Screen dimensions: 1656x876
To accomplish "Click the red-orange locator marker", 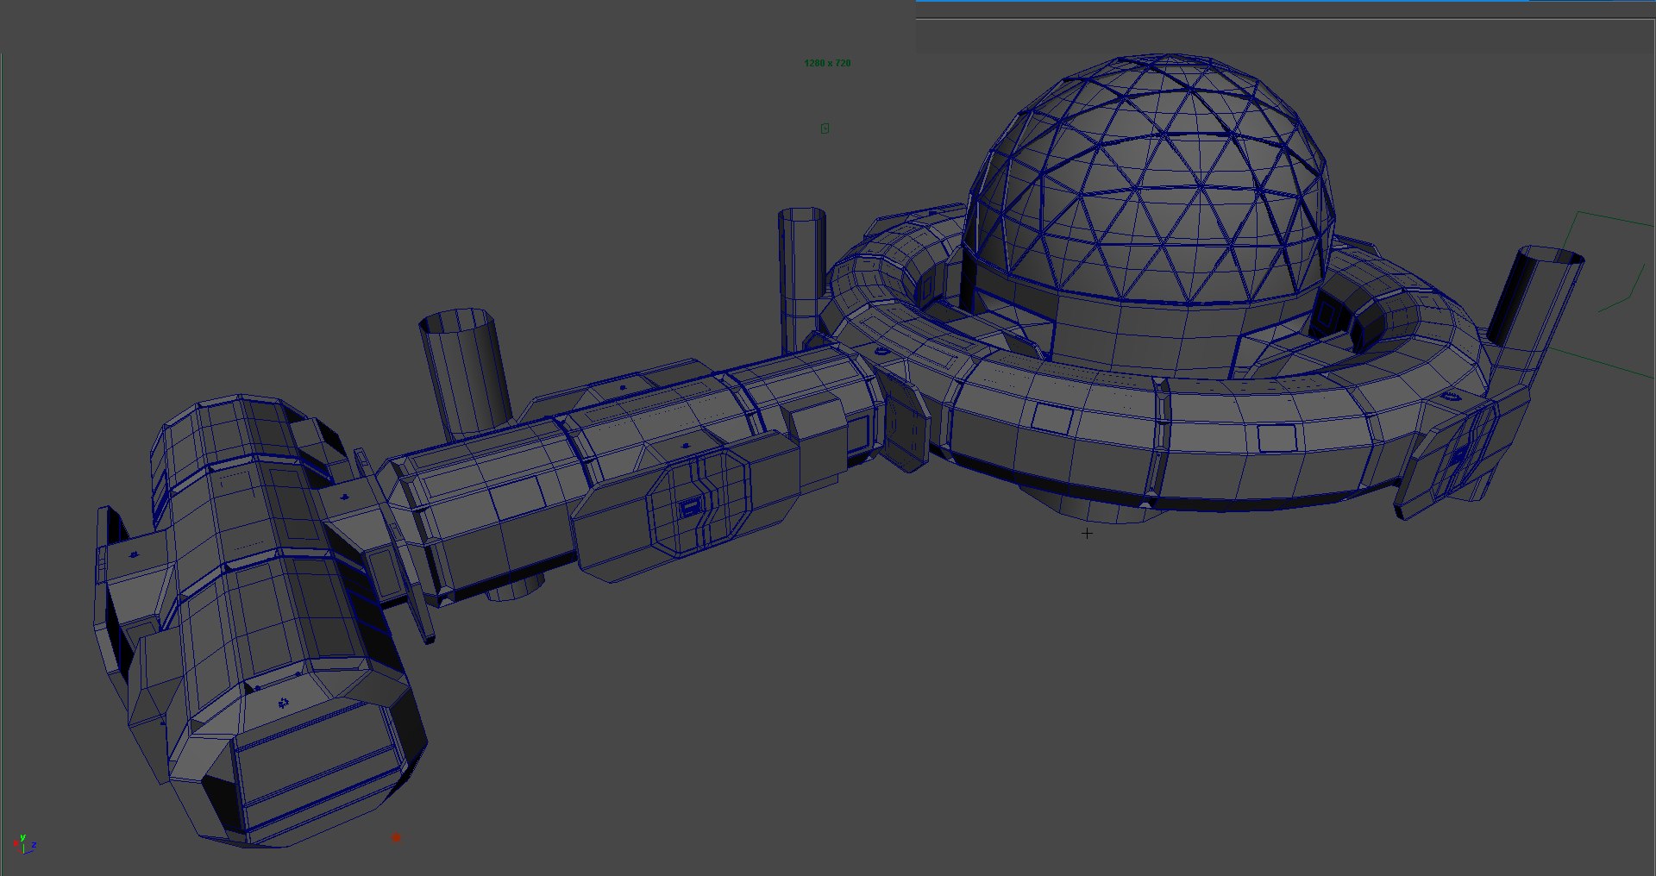I will pyautogui.click(x=396, y=837).
